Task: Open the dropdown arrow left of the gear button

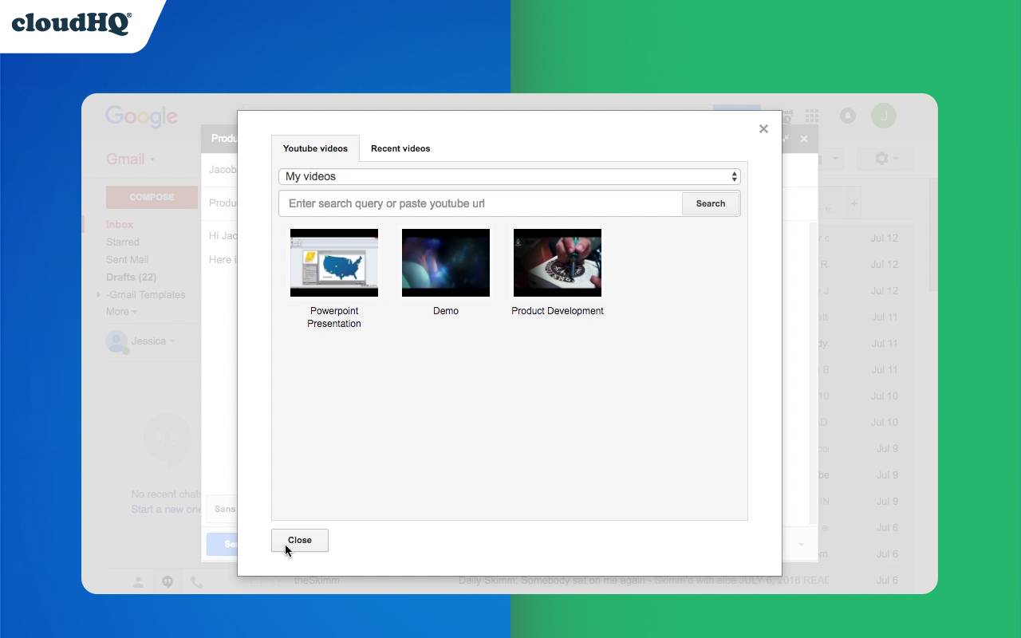Action: tap(834, 159)
